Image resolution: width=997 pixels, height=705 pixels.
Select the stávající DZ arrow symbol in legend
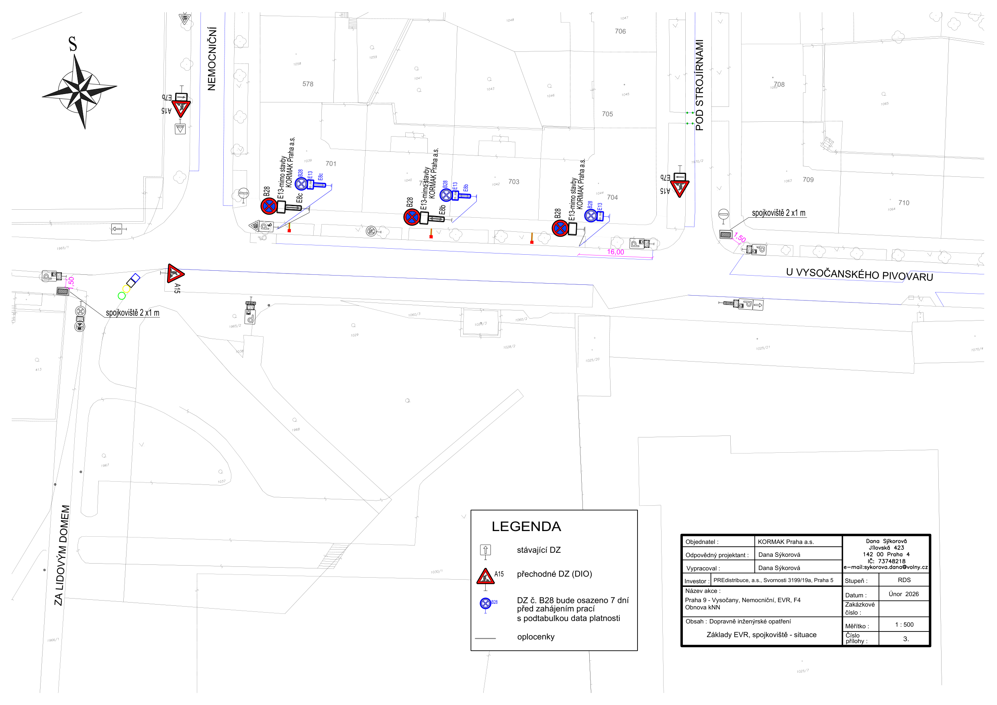tap(486, 550)
